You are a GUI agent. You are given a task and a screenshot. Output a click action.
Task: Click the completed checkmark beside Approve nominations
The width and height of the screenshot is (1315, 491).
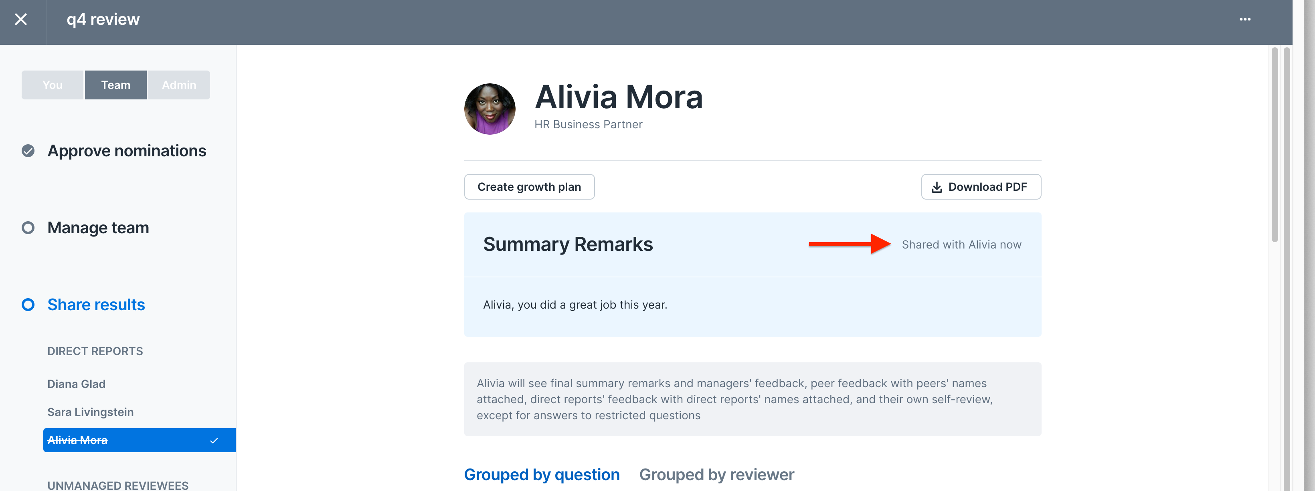pyautogui.click(x=28, y=151)
